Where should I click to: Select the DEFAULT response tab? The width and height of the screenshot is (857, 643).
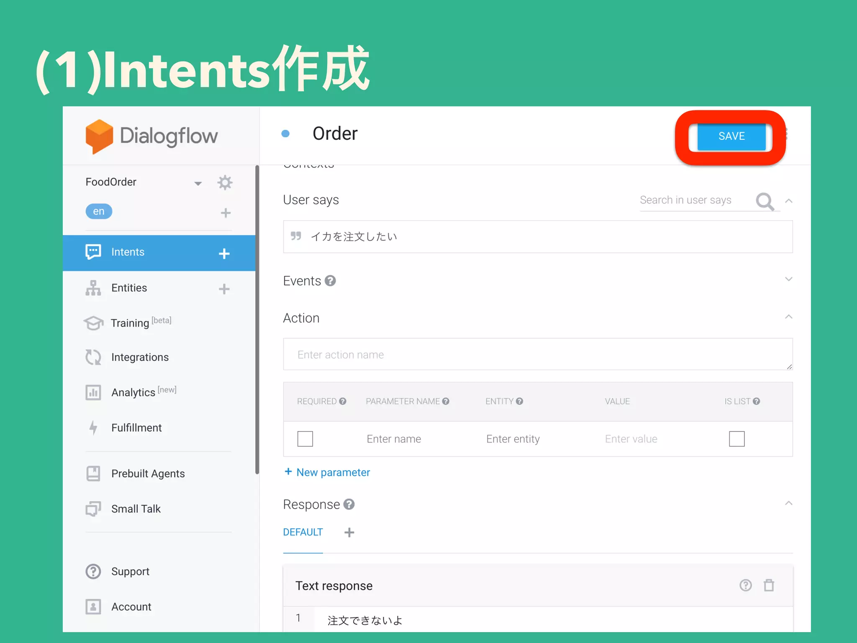(x=303, y=532)
